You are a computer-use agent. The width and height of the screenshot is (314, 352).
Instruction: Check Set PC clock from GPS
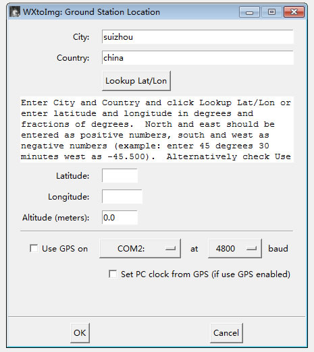[113, 274]
